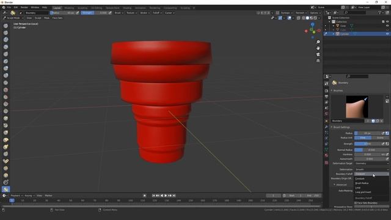Switch viewport to material preview shading
391x220 pixels.
[x=311, y=18]
